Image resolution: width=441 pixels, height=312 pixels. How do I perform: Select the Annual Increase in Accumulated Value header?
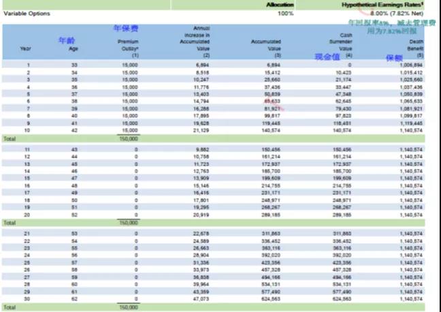[x=197, y=41]
